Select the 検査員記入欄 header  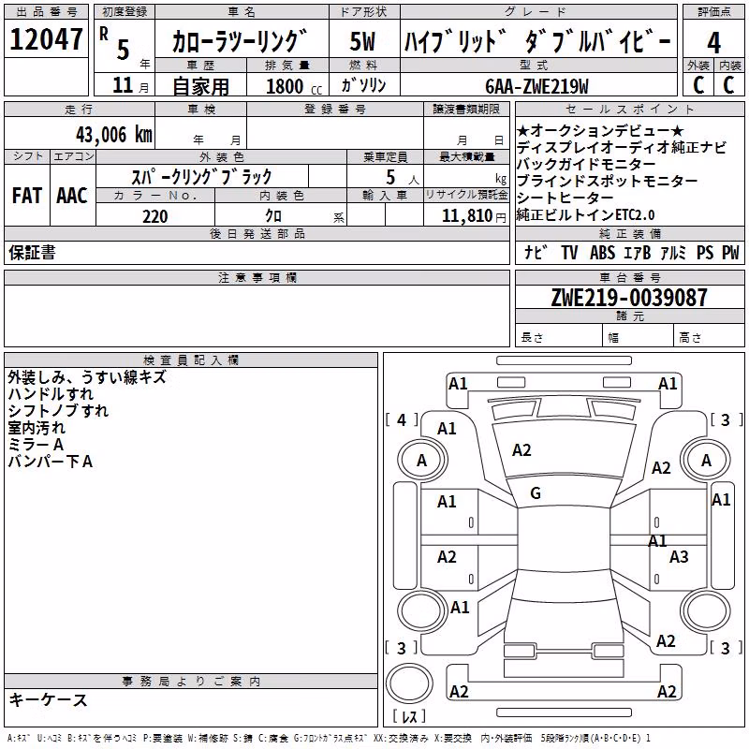[191, 360]
